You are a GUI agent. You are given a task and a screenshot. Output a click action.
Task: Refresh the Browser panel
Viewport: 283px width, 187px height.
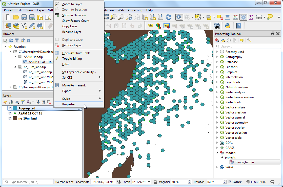pos(11,40)
